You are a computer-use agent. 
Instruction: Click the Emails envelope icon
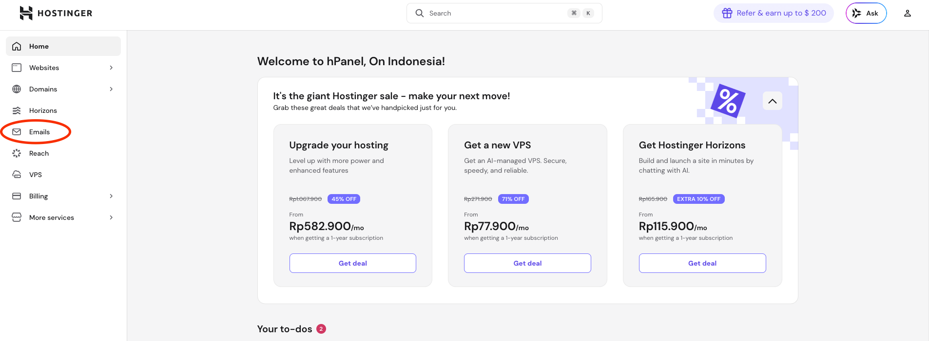[17, 132]
